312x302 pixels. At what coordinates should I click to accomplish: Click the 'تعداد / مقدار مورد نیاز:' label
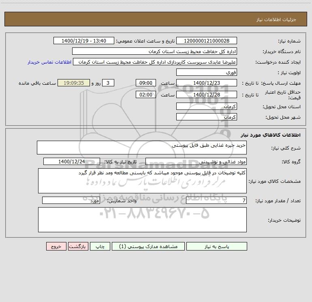[278, 201]
